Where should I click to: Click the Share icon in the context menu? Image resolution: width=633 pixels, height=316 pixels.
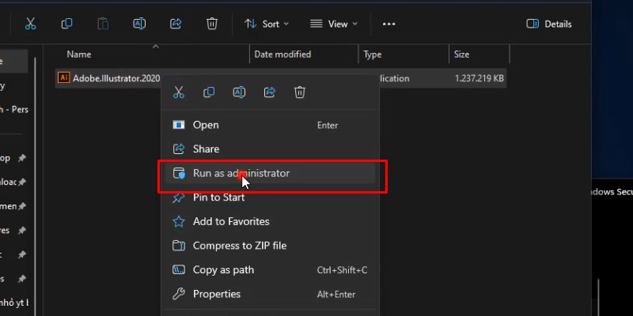pyautogui.click(x=269, y=92)
